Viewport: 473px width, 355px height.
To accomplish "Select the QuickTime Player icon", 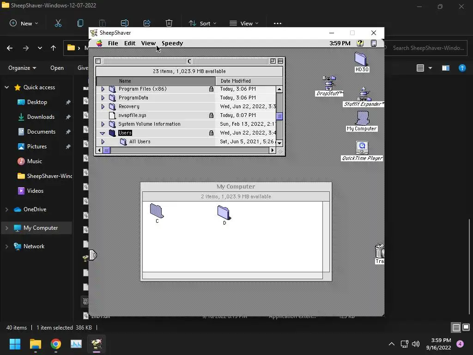I will pyautogui.click(x=362, y=151).
